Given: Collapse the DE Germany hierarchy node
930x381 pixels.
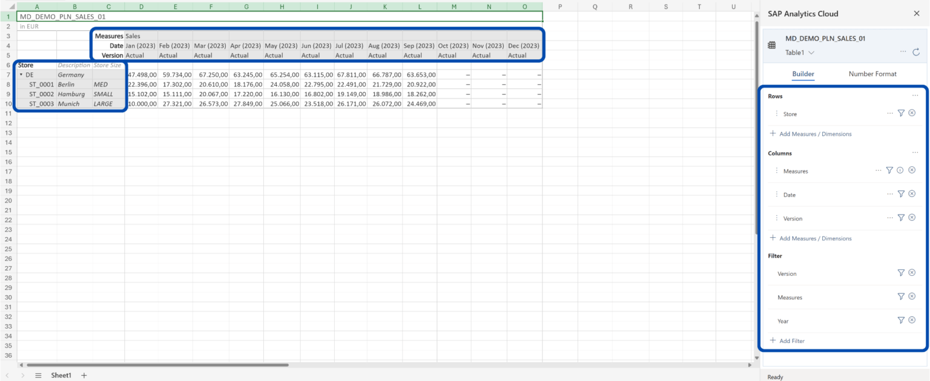Looking at the screenshot, I should 21,75.
